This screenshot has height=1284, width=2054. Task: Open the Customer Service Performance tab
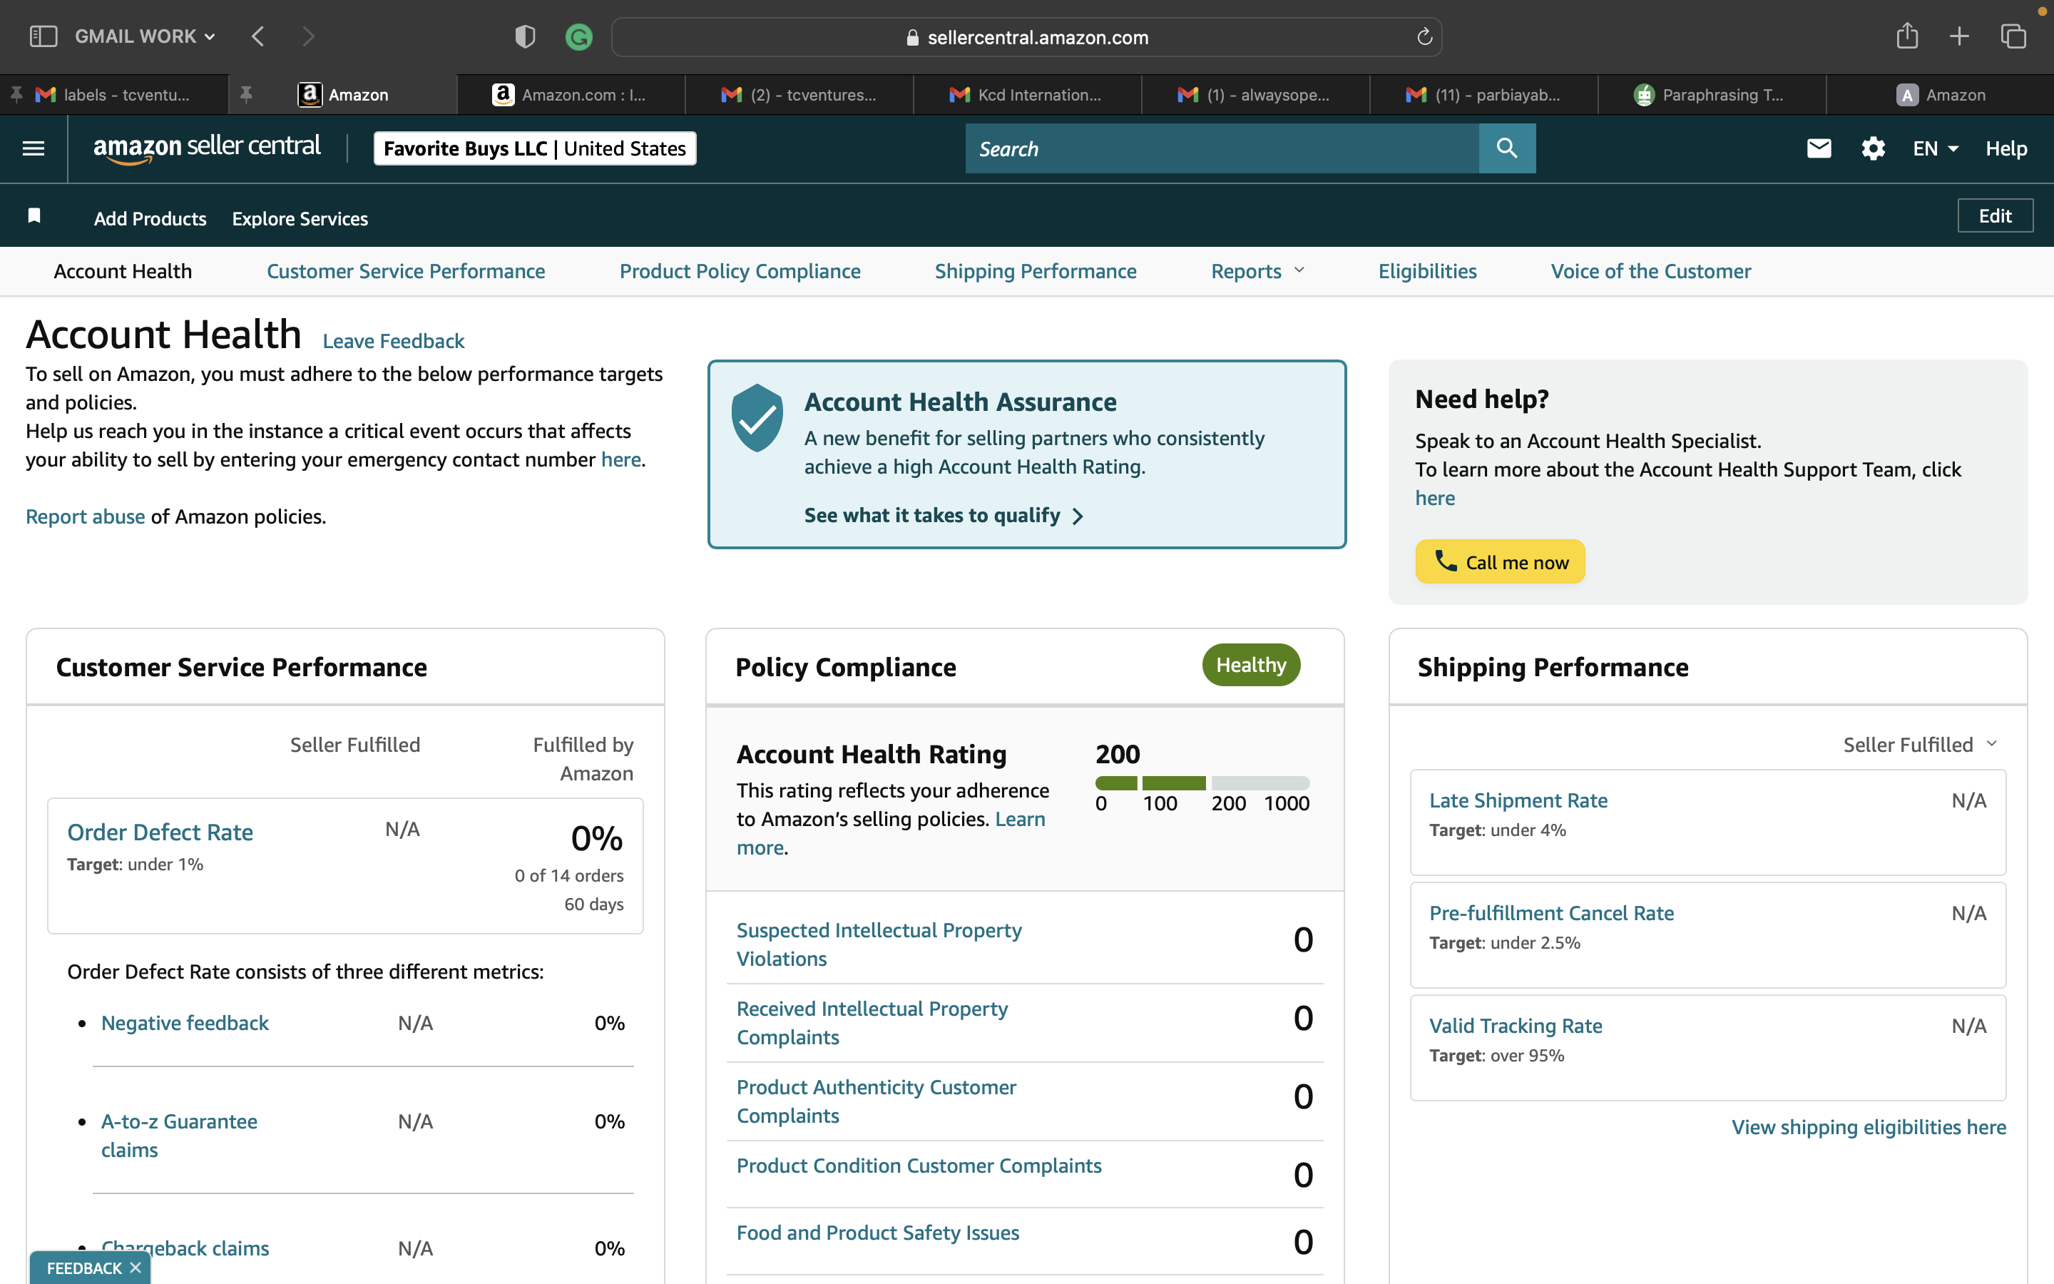[x=406, y=271]
